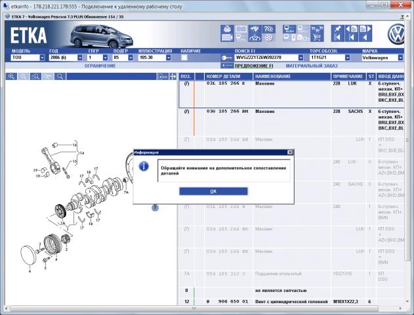The image size is (414, 315).
Task: Click the ПОИСК FI VIN input field
Action: click(x=266, y=58)
